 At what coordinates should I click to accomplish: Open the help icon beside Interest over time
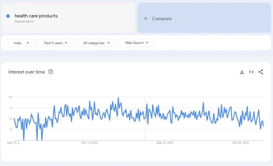click(51, 72)
